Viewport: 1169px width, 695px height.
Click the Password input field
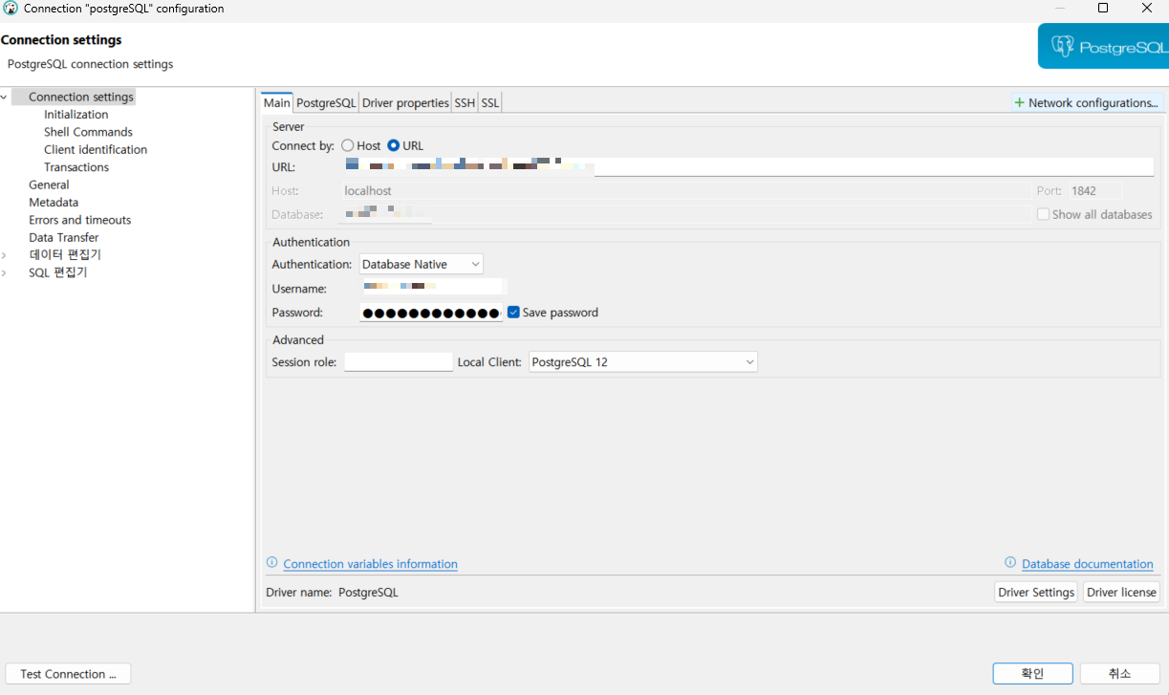point(431,313)
